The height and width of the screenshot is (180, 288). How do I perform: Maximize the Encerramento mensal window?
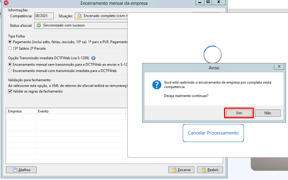click(x=208, y=2)
